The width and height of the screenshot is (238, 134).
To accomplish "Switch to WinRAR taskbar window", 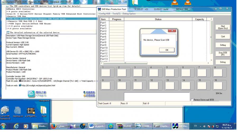I will point(124,126).
